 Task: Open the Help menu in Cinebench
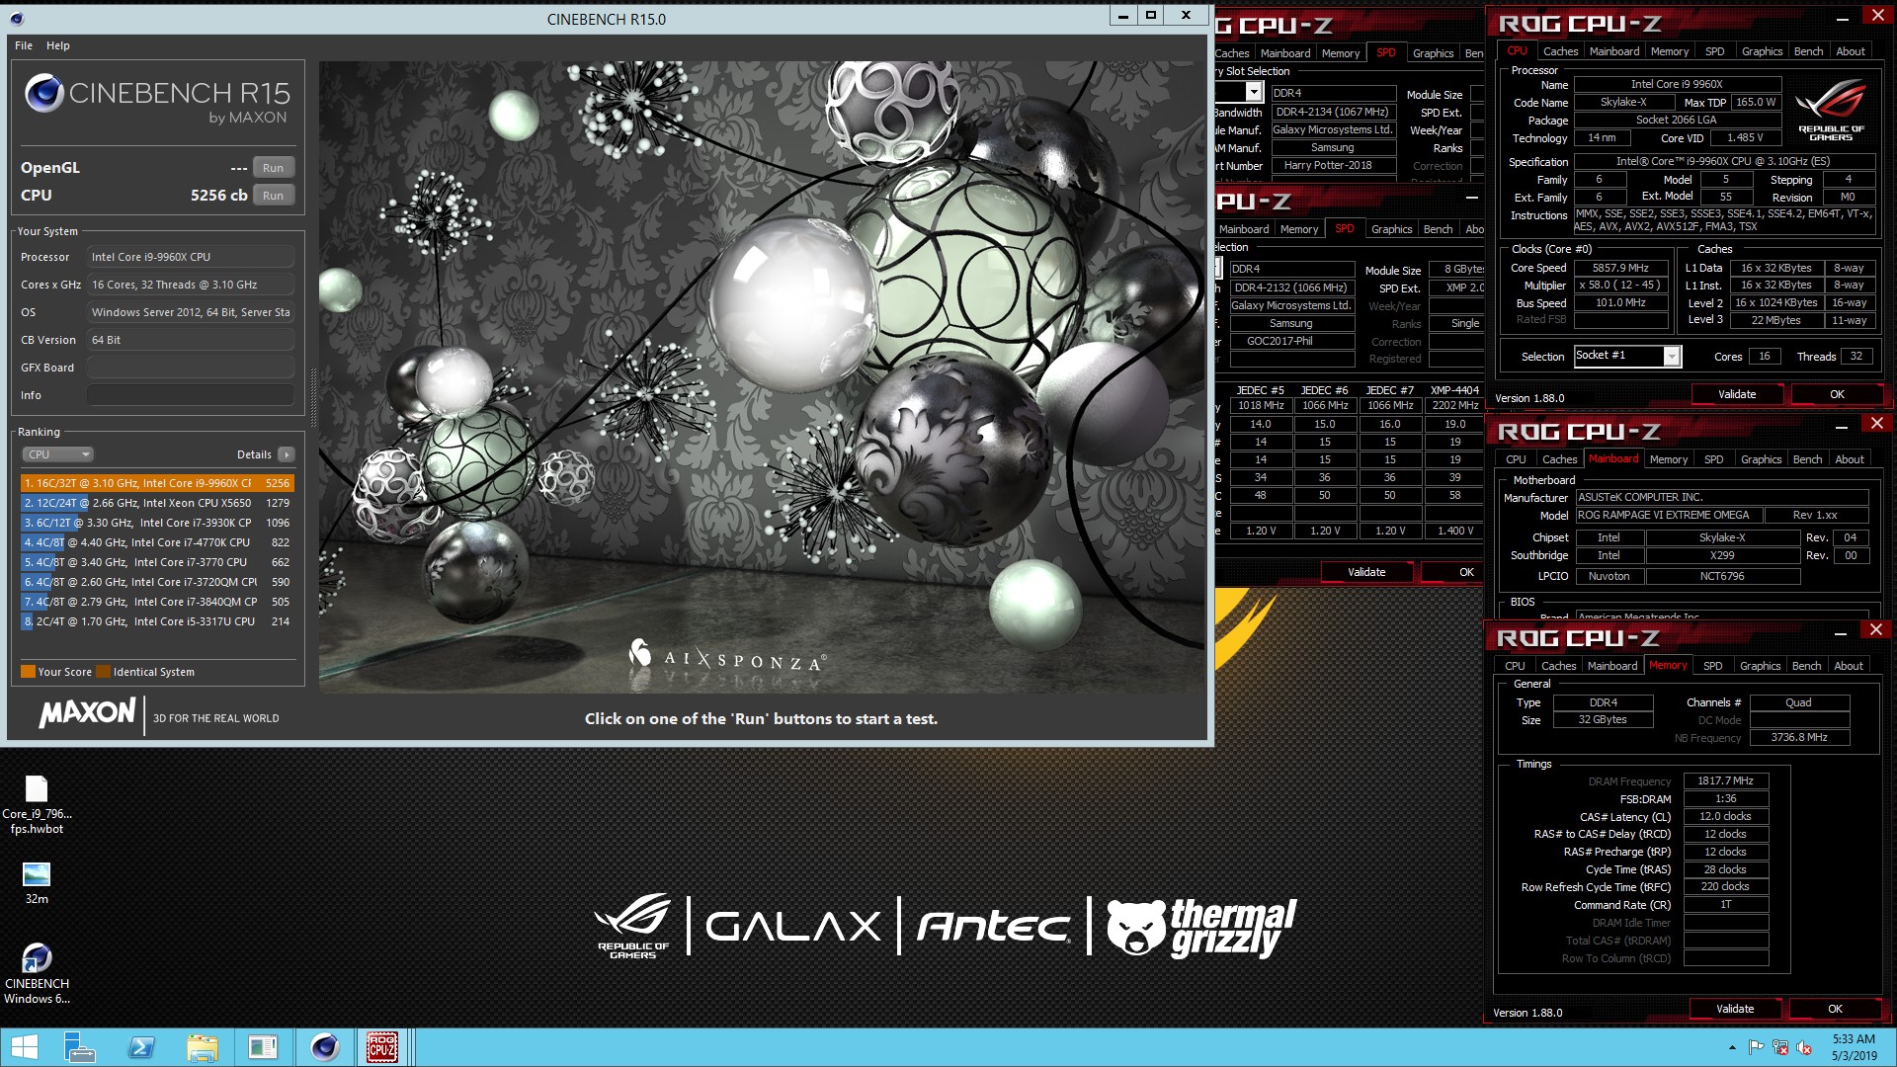[58, 45]
